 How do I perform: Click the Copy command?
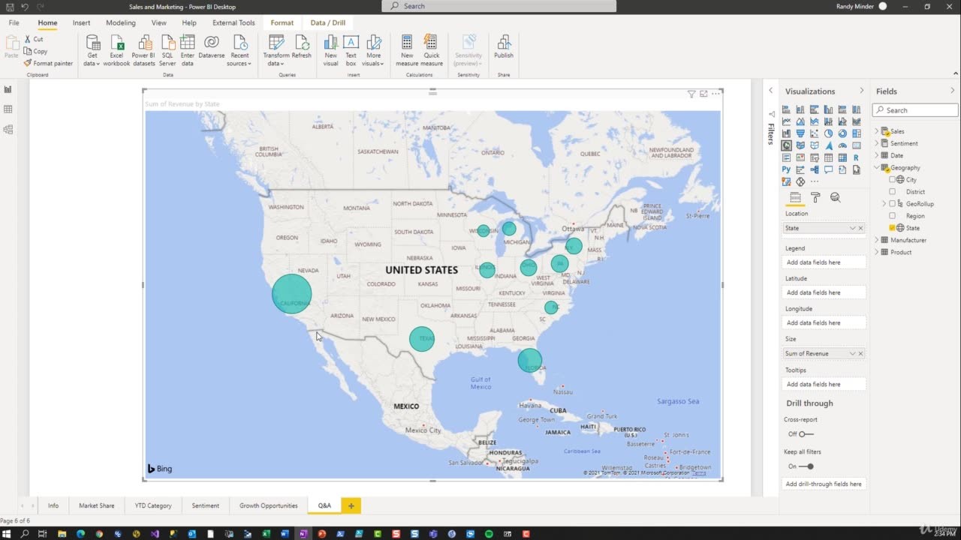(35, 51)
